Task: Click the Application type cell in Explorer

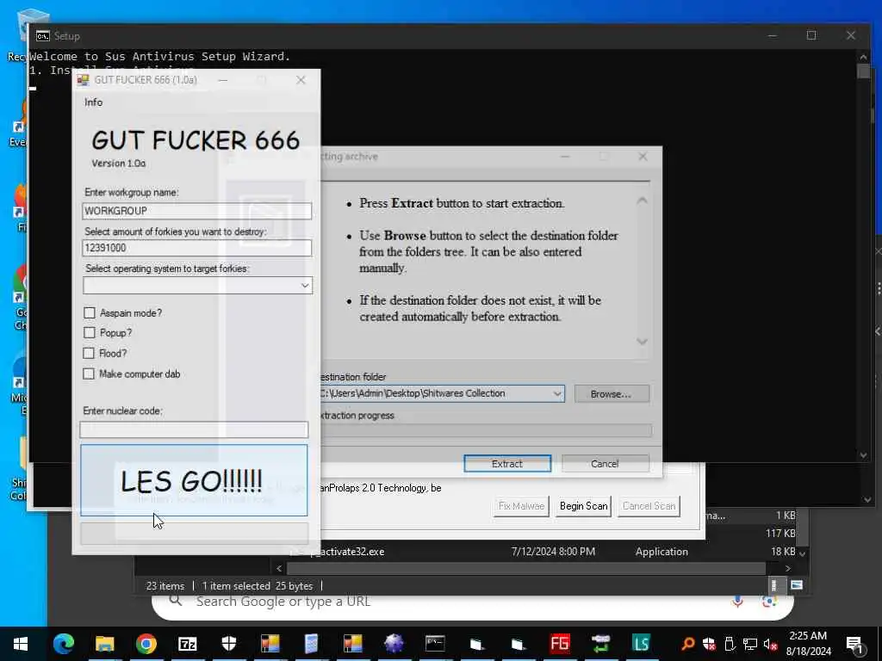Action: pos(661,552)
